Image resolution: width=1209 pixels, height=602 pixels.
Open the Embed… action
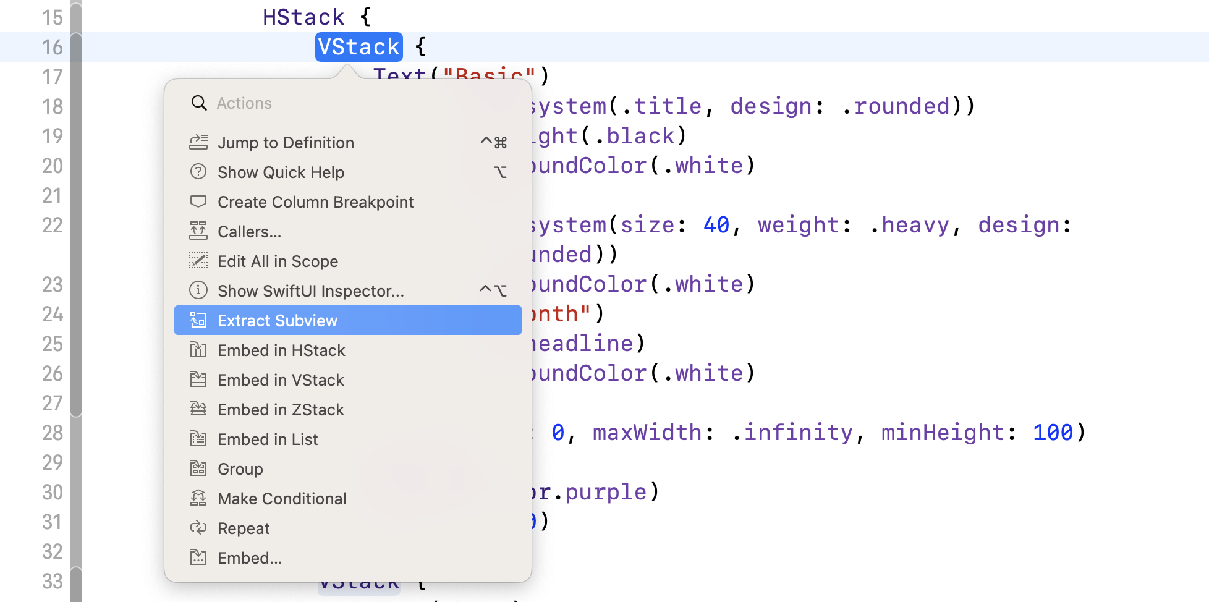point(250,558)
